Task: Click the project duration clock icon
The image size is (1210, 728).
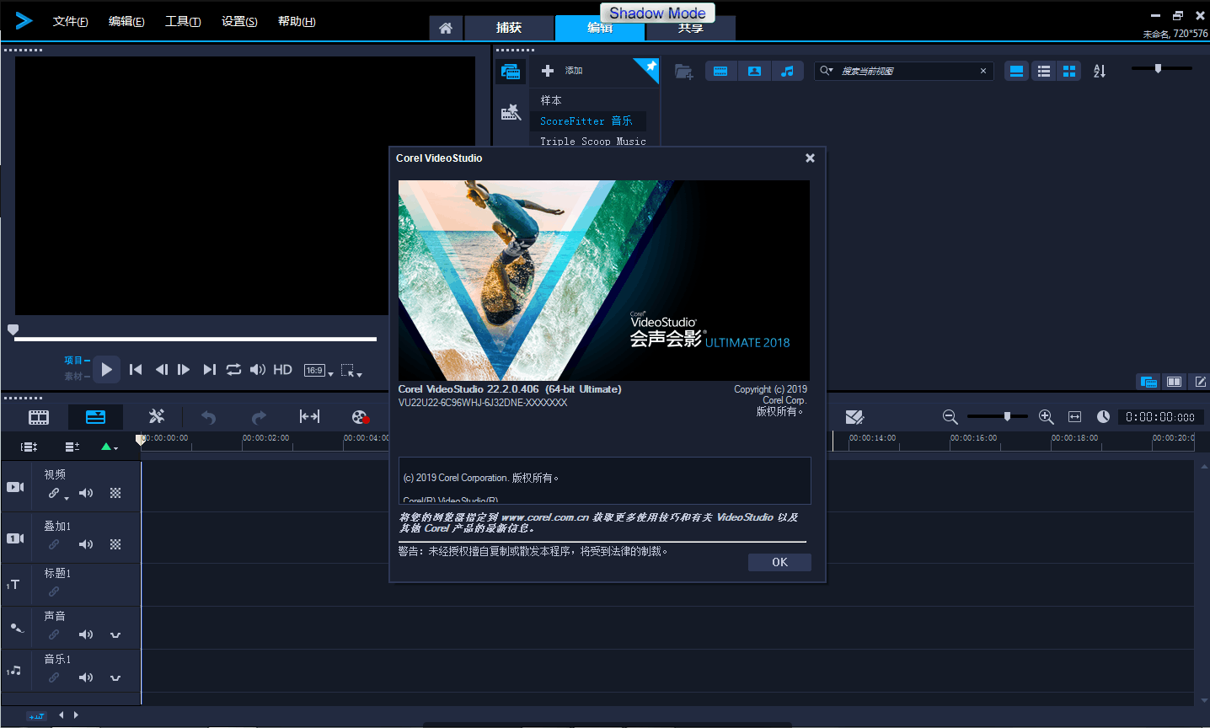Action: (1103, 417)
